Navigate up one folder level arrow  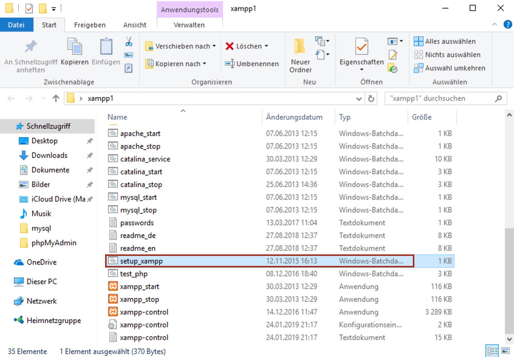pyautogui.click(x=56, y=98)
